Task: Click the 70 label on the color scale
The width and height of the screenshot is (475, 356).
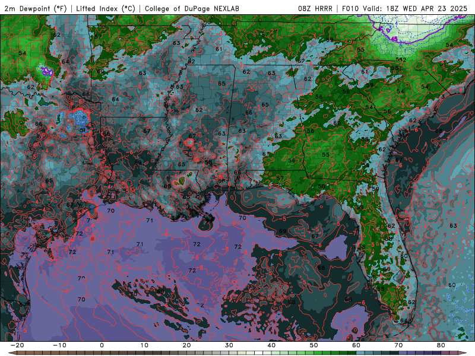Action: pos(398,345)
